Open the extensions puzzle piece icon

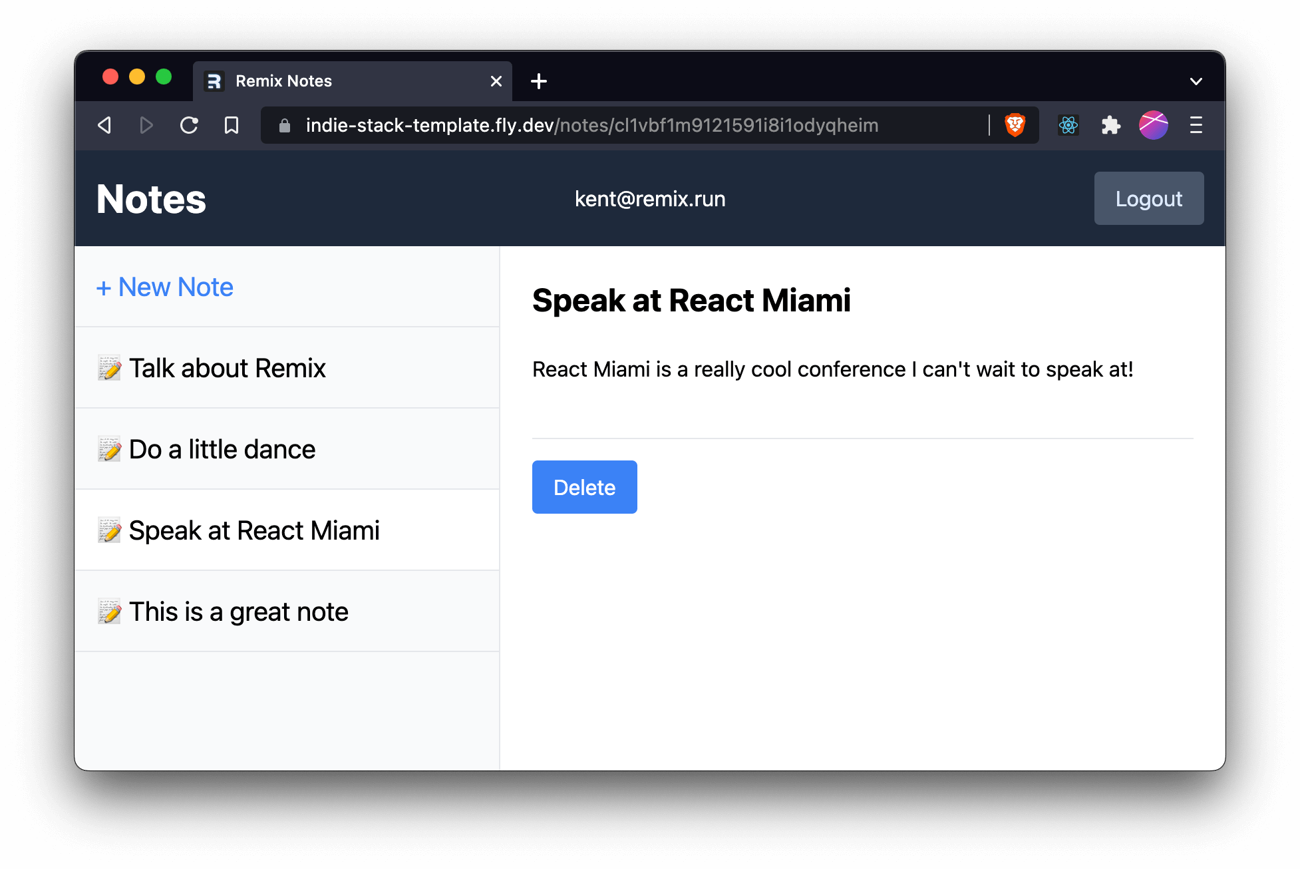(x=1110, y=125)
